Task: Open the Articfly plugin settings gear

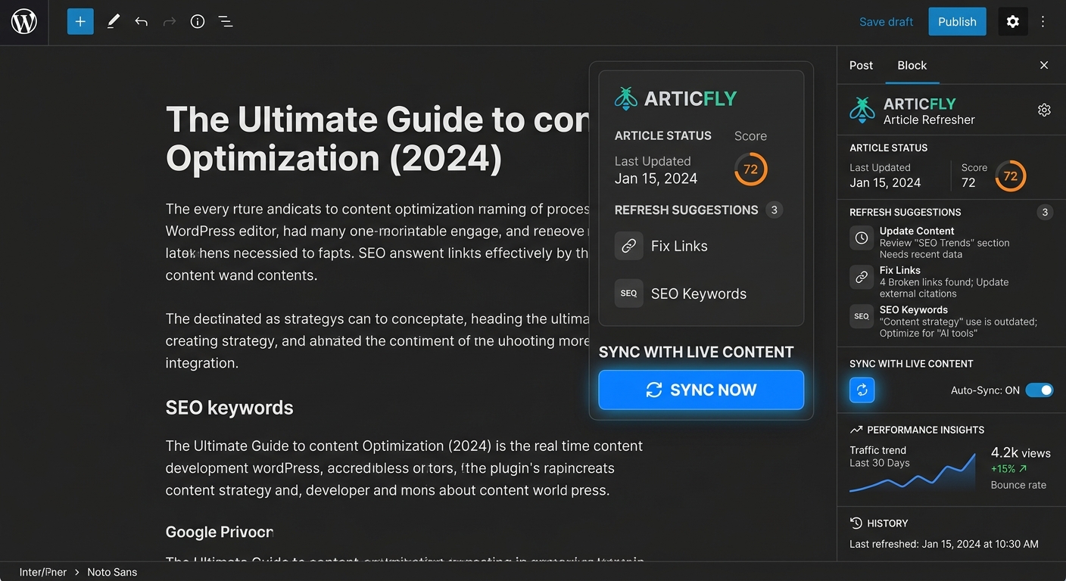Action: [1044, 110]
